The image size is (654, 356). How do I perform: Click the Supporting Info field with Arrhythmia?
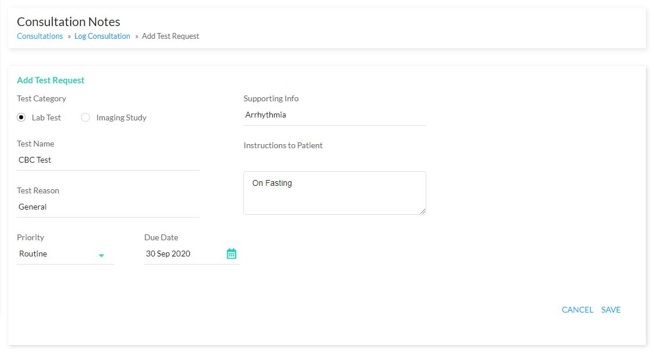coord(334,115)
